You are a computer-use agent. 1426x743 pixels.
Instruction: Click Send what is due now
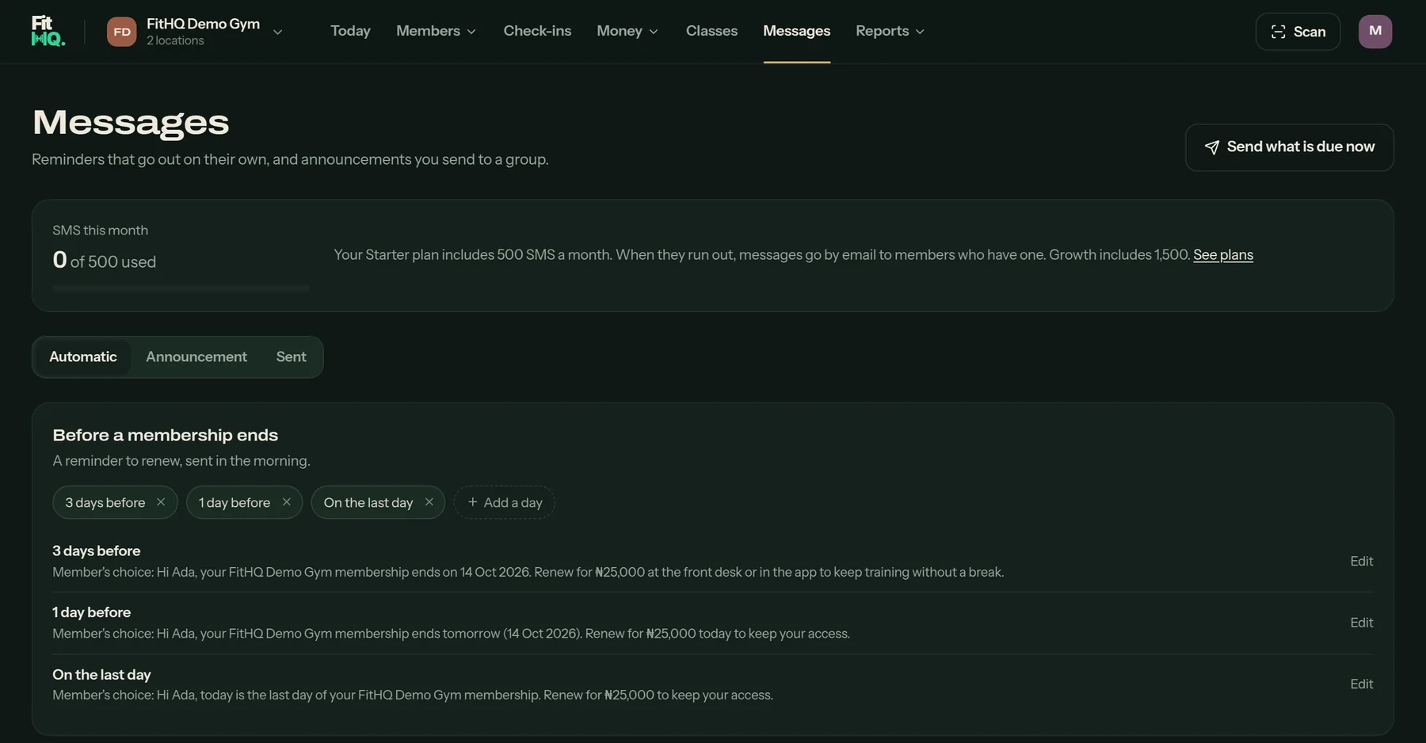tap(1289, 147)
